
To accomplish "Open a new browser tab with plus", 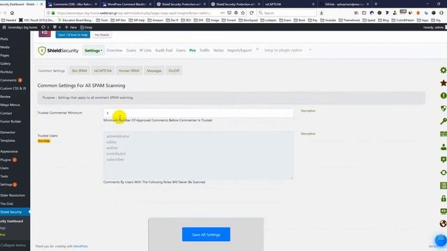I will pyautogui.click(x=376, y=4).
